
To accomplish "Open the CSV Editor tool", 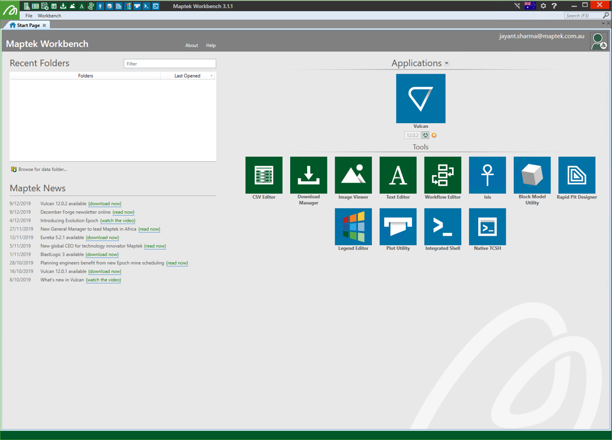I will point(264,175).
